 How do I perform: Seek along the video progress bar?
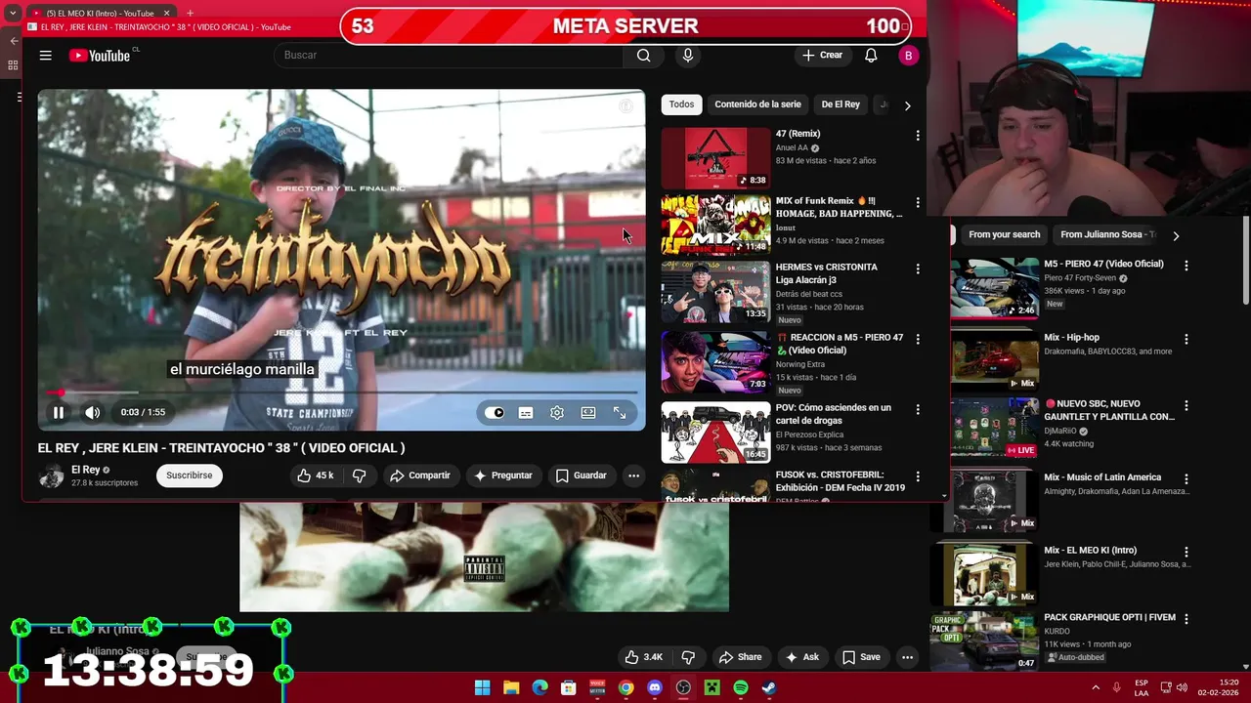tap(341, 393)
